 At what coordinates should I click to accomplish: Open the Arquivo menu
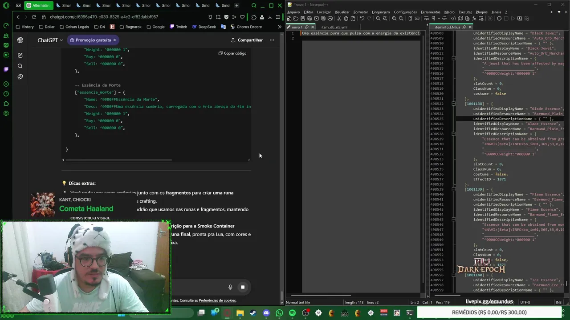[x=293, y=12]
